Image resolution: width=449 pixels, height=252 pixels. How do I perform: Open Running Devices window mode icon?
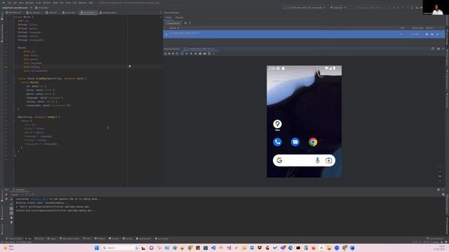[x=432, y=49]
